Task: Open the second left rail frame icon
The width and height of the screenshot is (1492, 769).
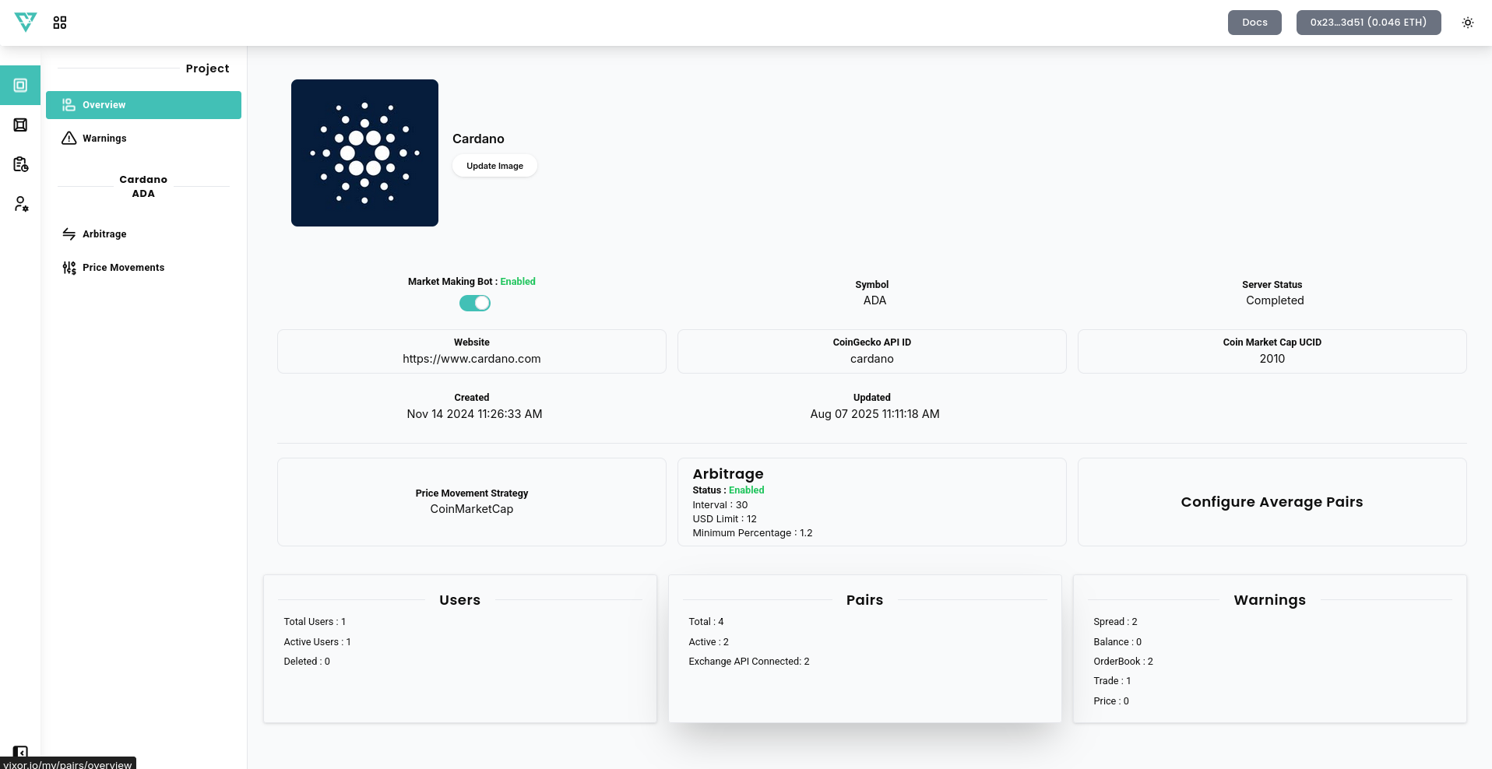Action: point(20,125)
